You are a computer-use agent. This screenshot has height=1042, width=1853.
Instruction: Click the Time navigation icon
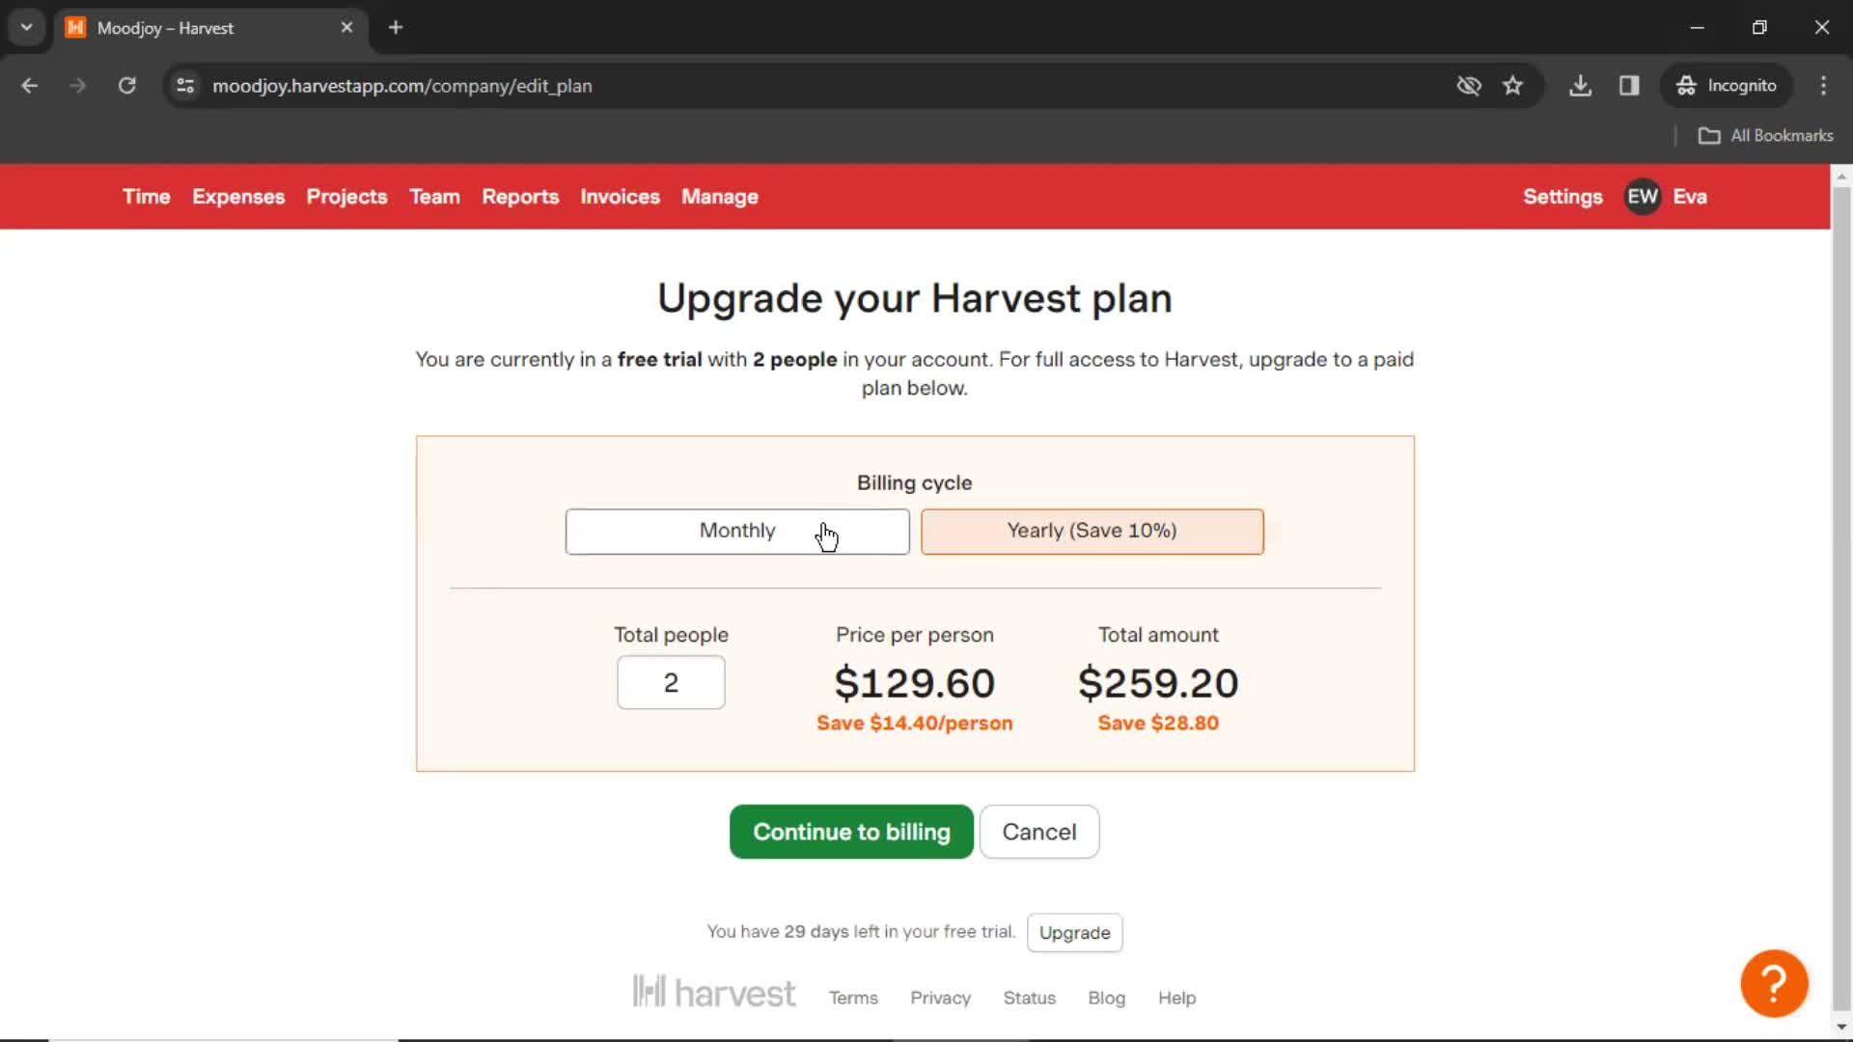[144, 196]
